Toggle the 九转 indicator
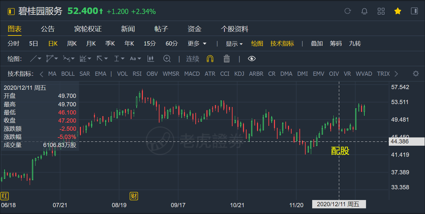The image size is (425, 214). (355, 44)
